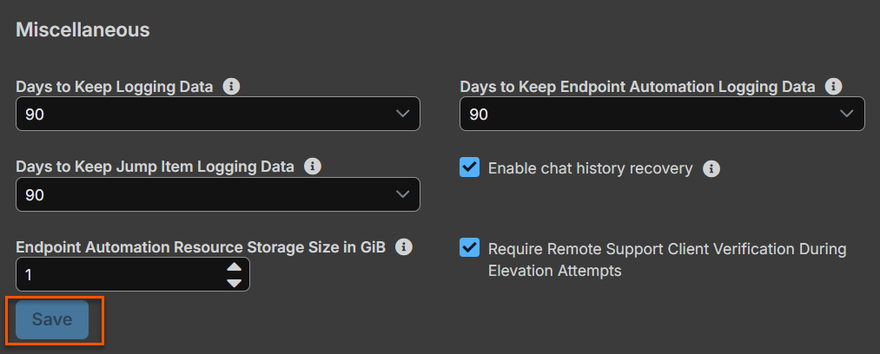The image size is (880, 354).
Task: Click 'Endpoint Automation Resource Storage Size in GiB' label
Action: [x=200, y=246]
